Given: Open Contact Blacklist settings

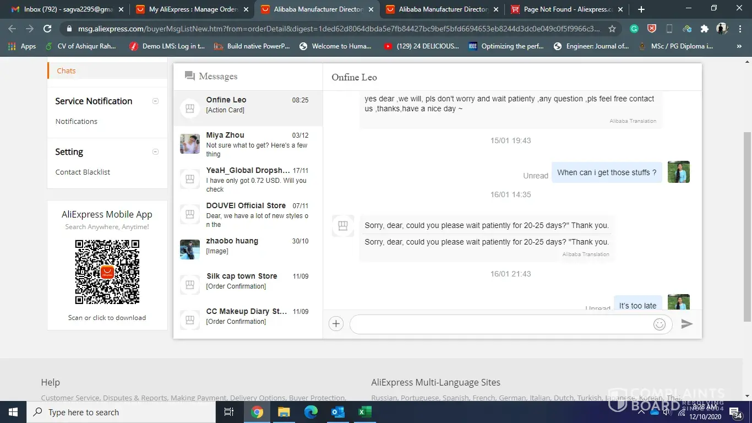Looking at the screenshot, I should pyautogui.click(x=83, y=172).
